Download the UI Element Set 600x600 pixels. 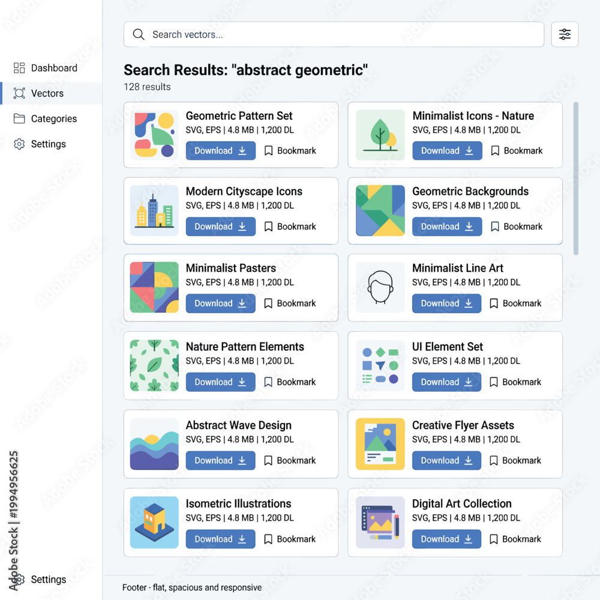pyautogui.click(x=446, y=382)
